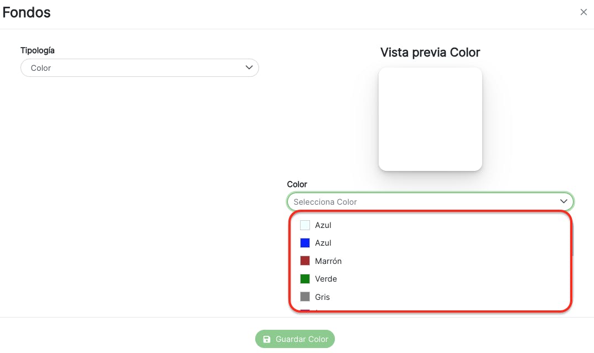Viewport: 594px width, 353px height.
Task: Click the partially visible swatch below Gris
Action: (305, 312)
